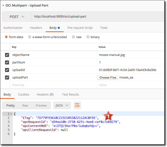
Task: Click the Choose Files button
Action: coord(108,78)
